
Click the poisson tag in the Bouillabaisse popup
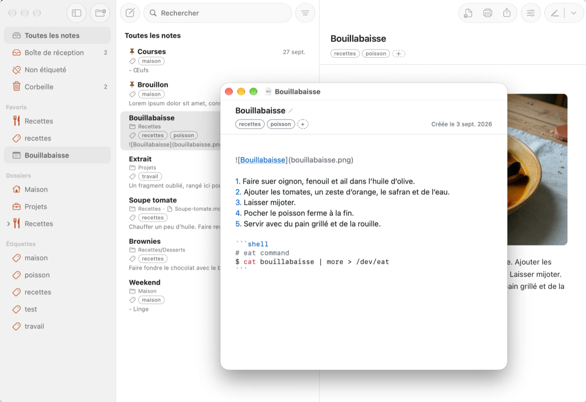[280, 124]
